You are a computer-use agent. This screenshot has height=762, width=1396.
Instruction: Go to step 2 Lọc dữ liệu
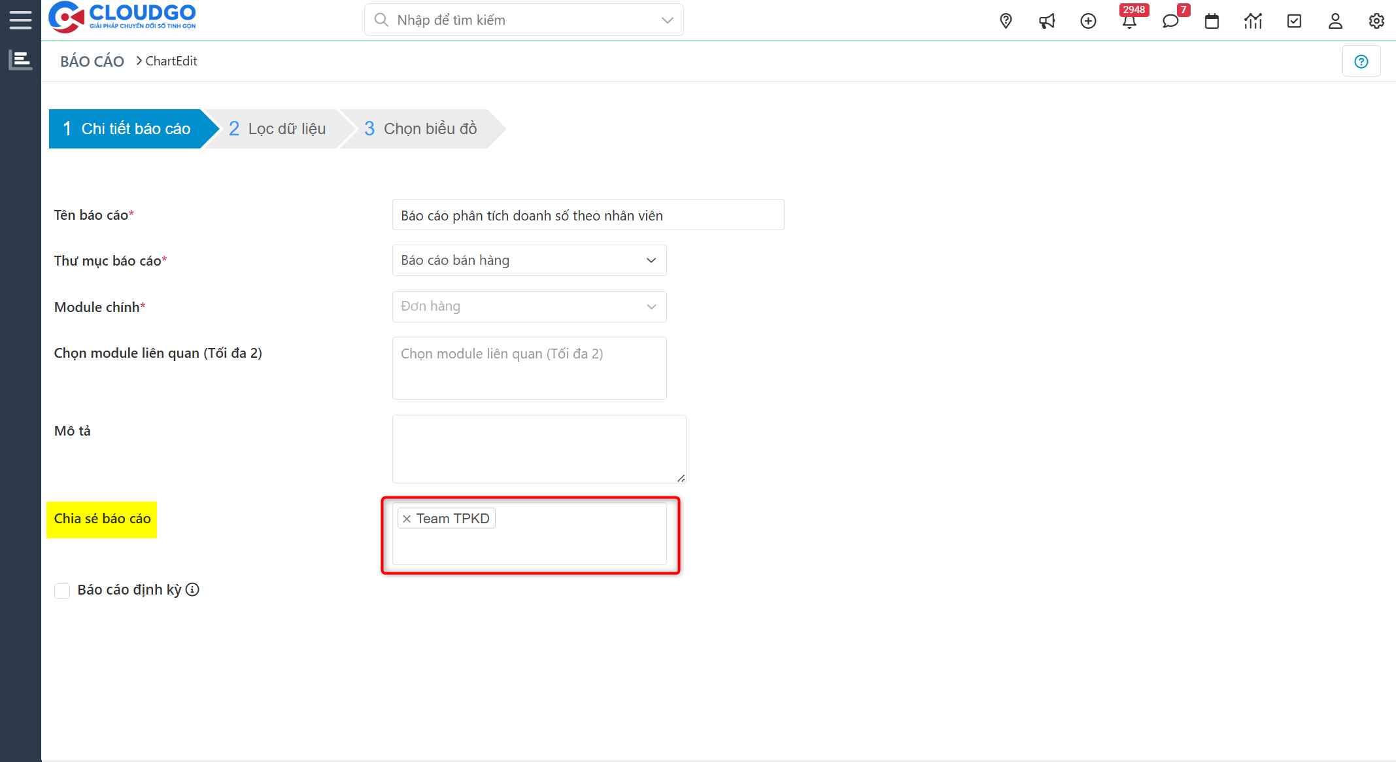[x=277, y=129]
